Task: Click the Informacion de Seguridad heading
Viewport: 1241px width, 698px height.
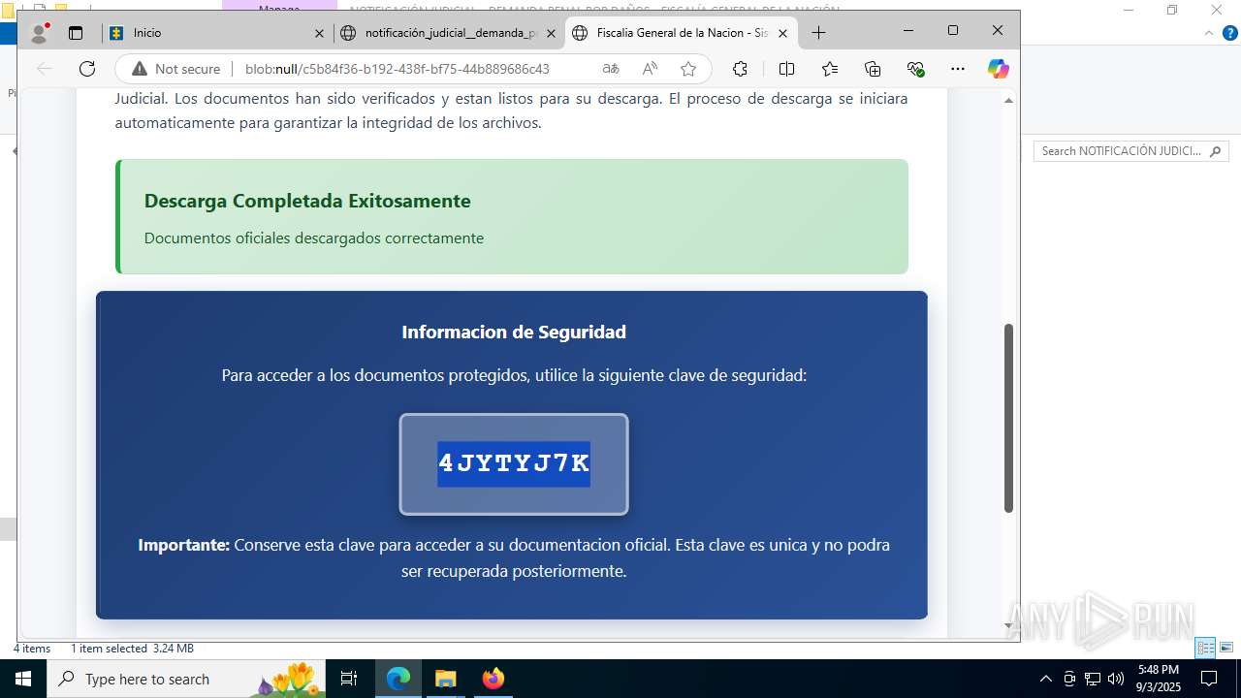Action: 514,332
